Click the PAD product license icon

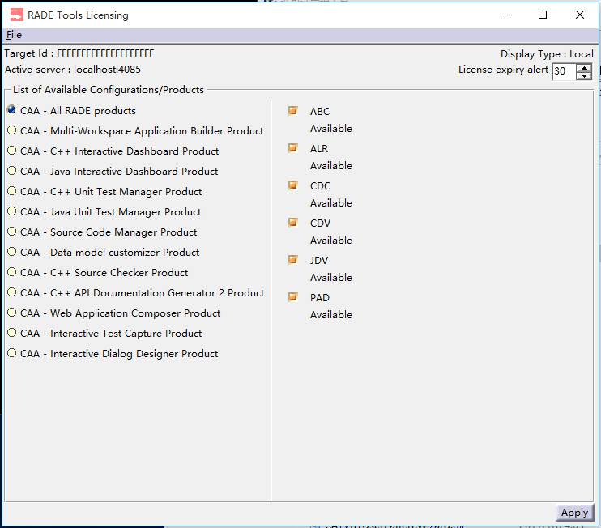[293, 297]
